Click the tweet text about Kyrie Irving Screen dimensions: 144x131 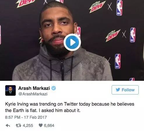[70, 107]
